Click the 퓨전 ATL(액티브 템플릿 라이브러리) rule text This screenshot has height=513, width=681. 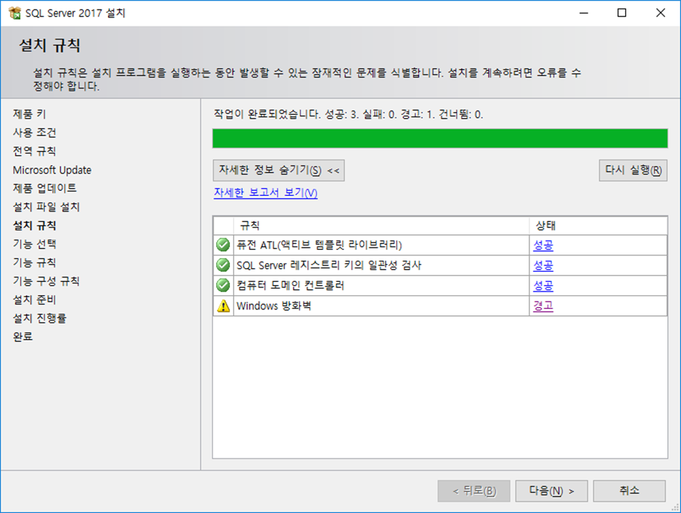coord(319,246)
